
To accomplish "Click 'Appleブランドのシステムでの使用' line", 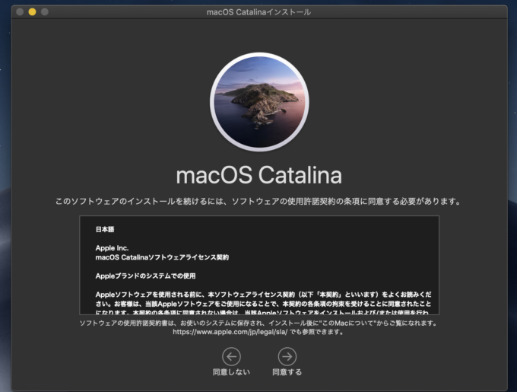I will (145, 276).
